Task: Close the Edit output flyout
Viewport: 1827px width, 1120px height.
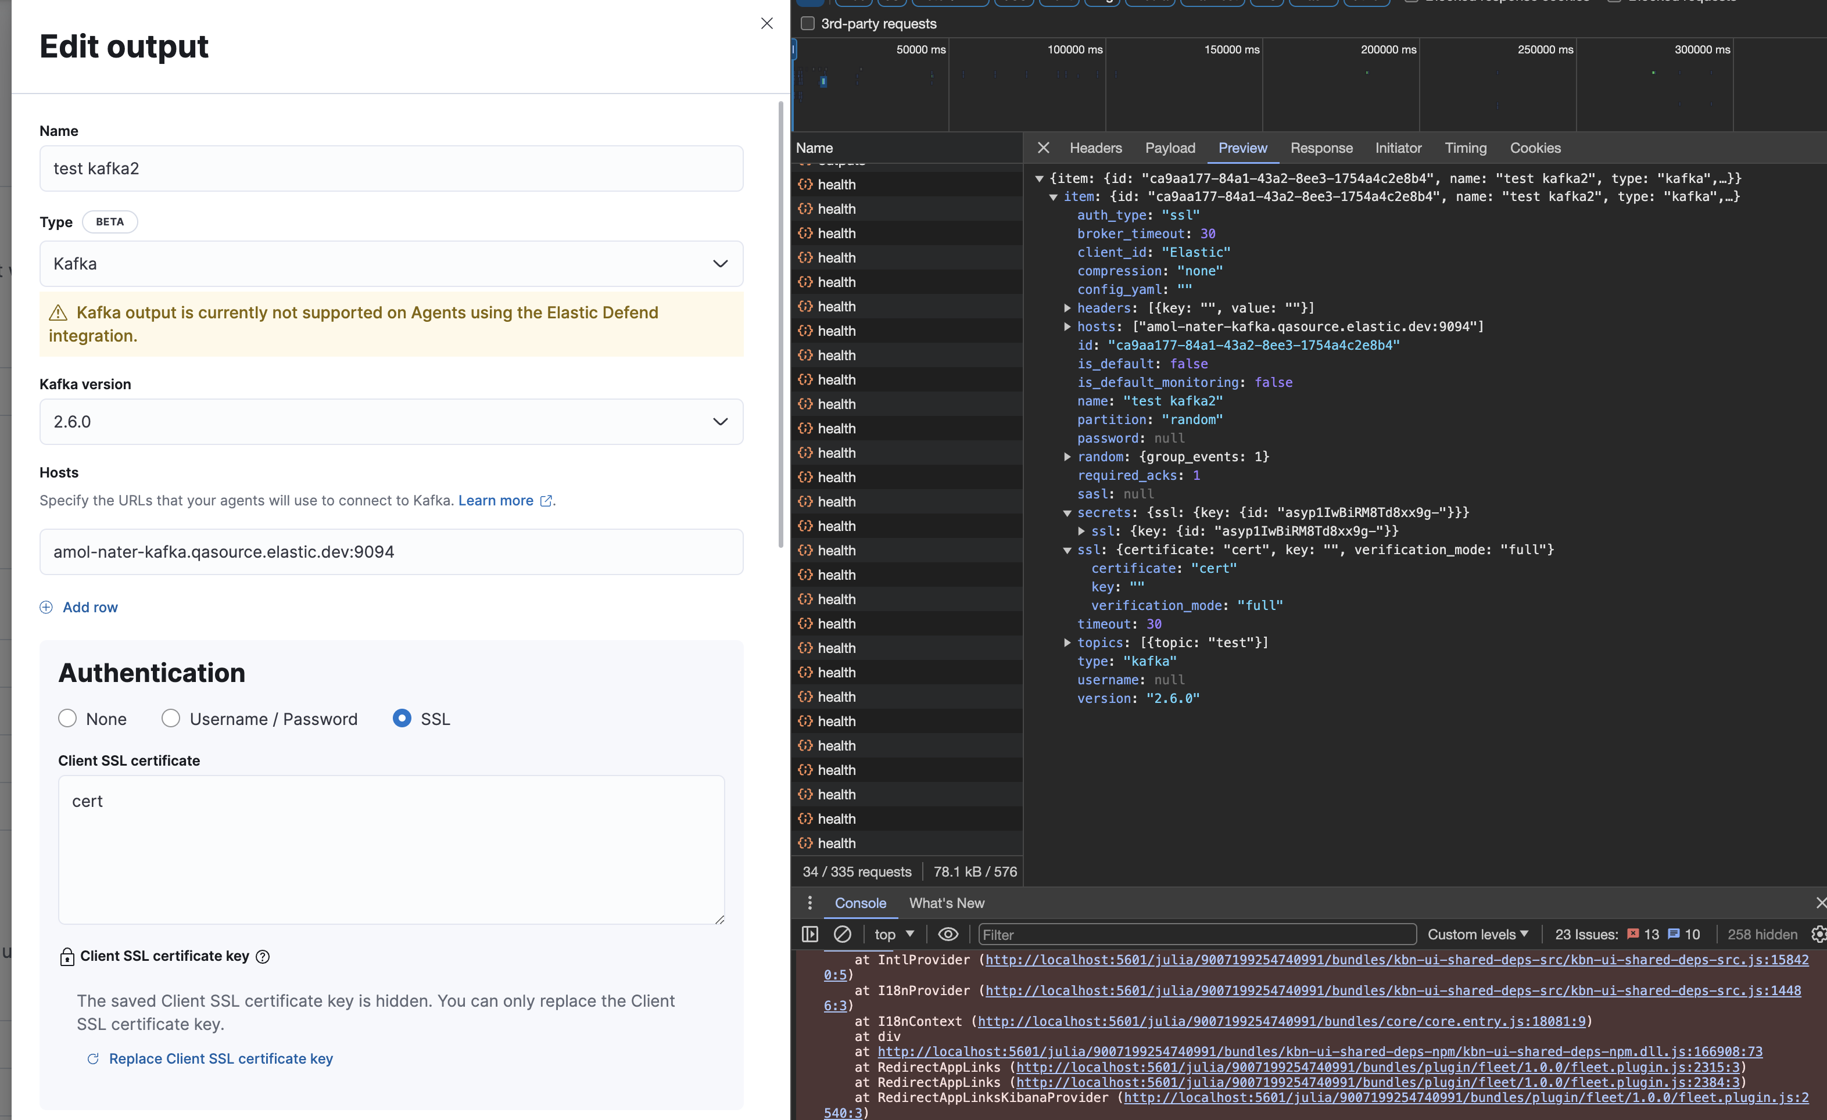Action: pos(766,24)
